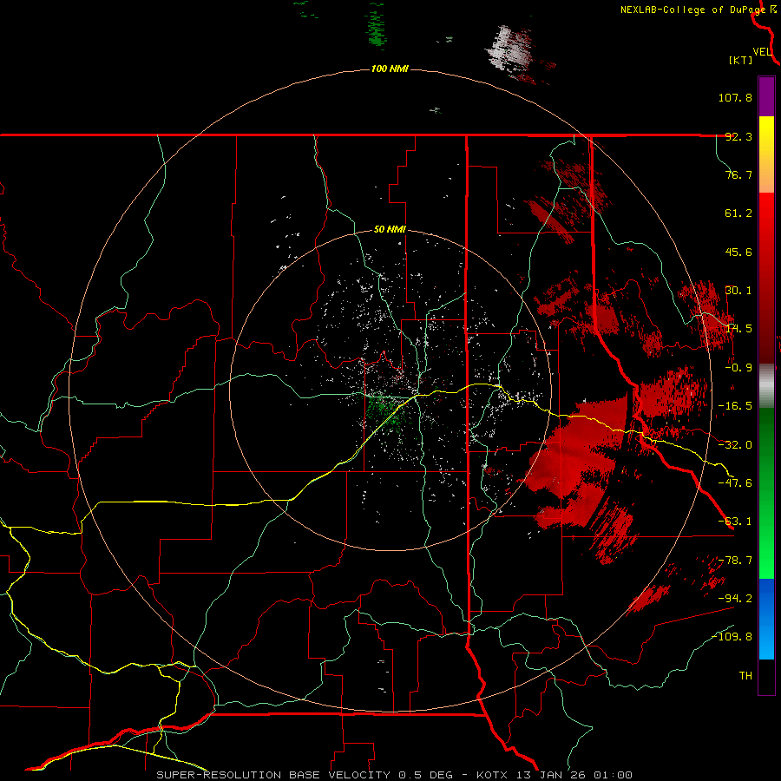
Task: Click the -63.1 velocity scale value
Action: pyautogui.click(x=735, y=522)
